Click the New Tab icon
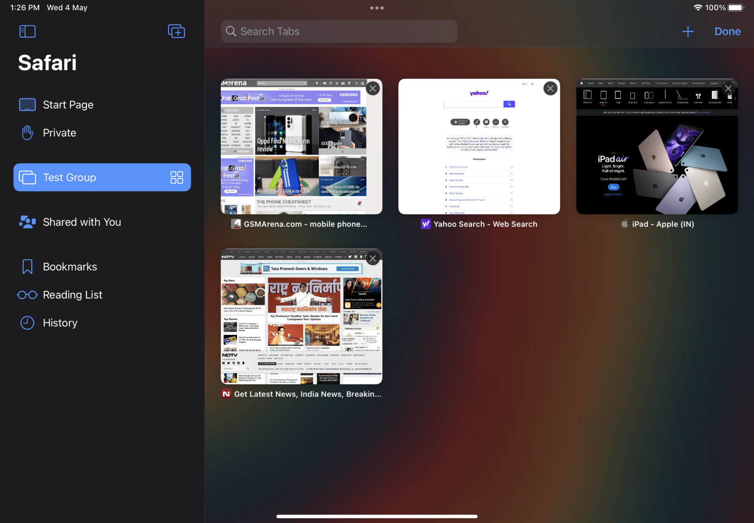This screenshot has height=523, width=754. [688, 31]
